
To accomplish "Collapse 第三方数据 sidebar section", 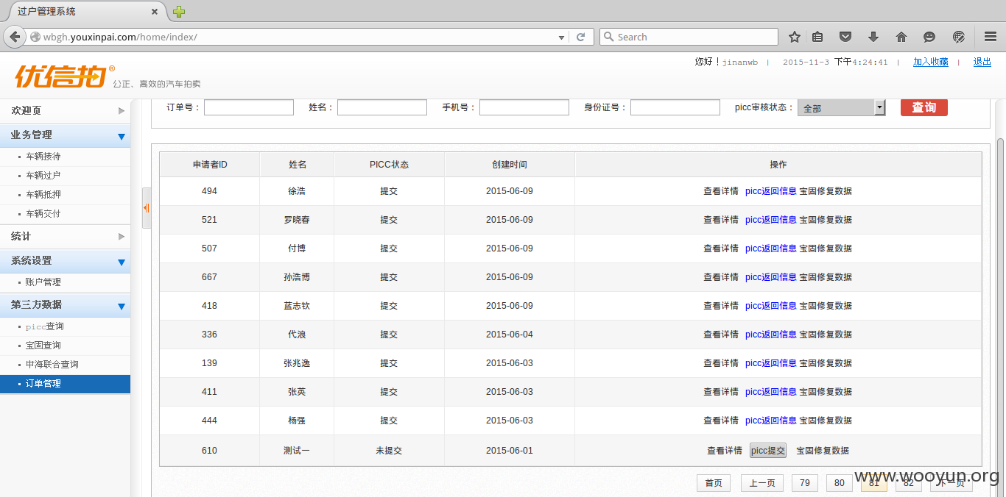I will tap(65, 305).
